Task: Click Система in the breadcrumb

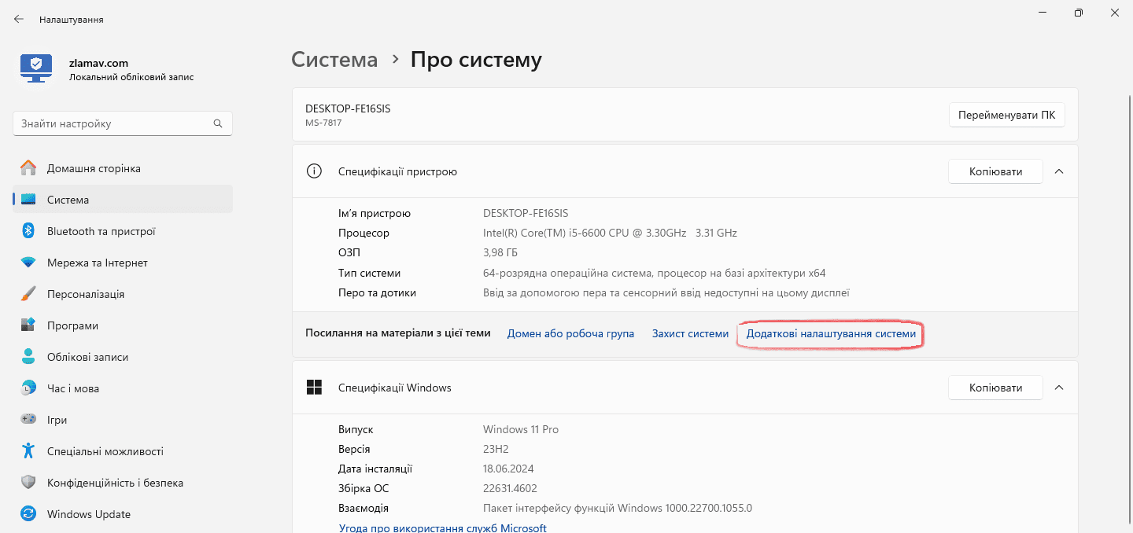Action: pos(334,59)
